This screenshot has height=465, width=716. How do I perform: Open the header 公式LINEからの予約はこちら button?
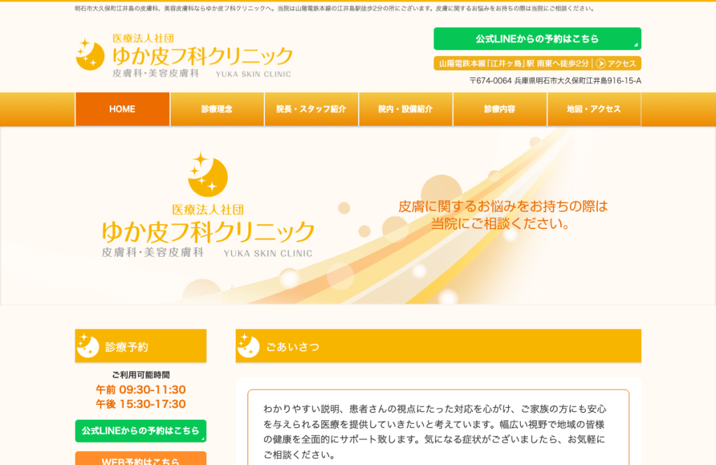click(x=537, y=39)
